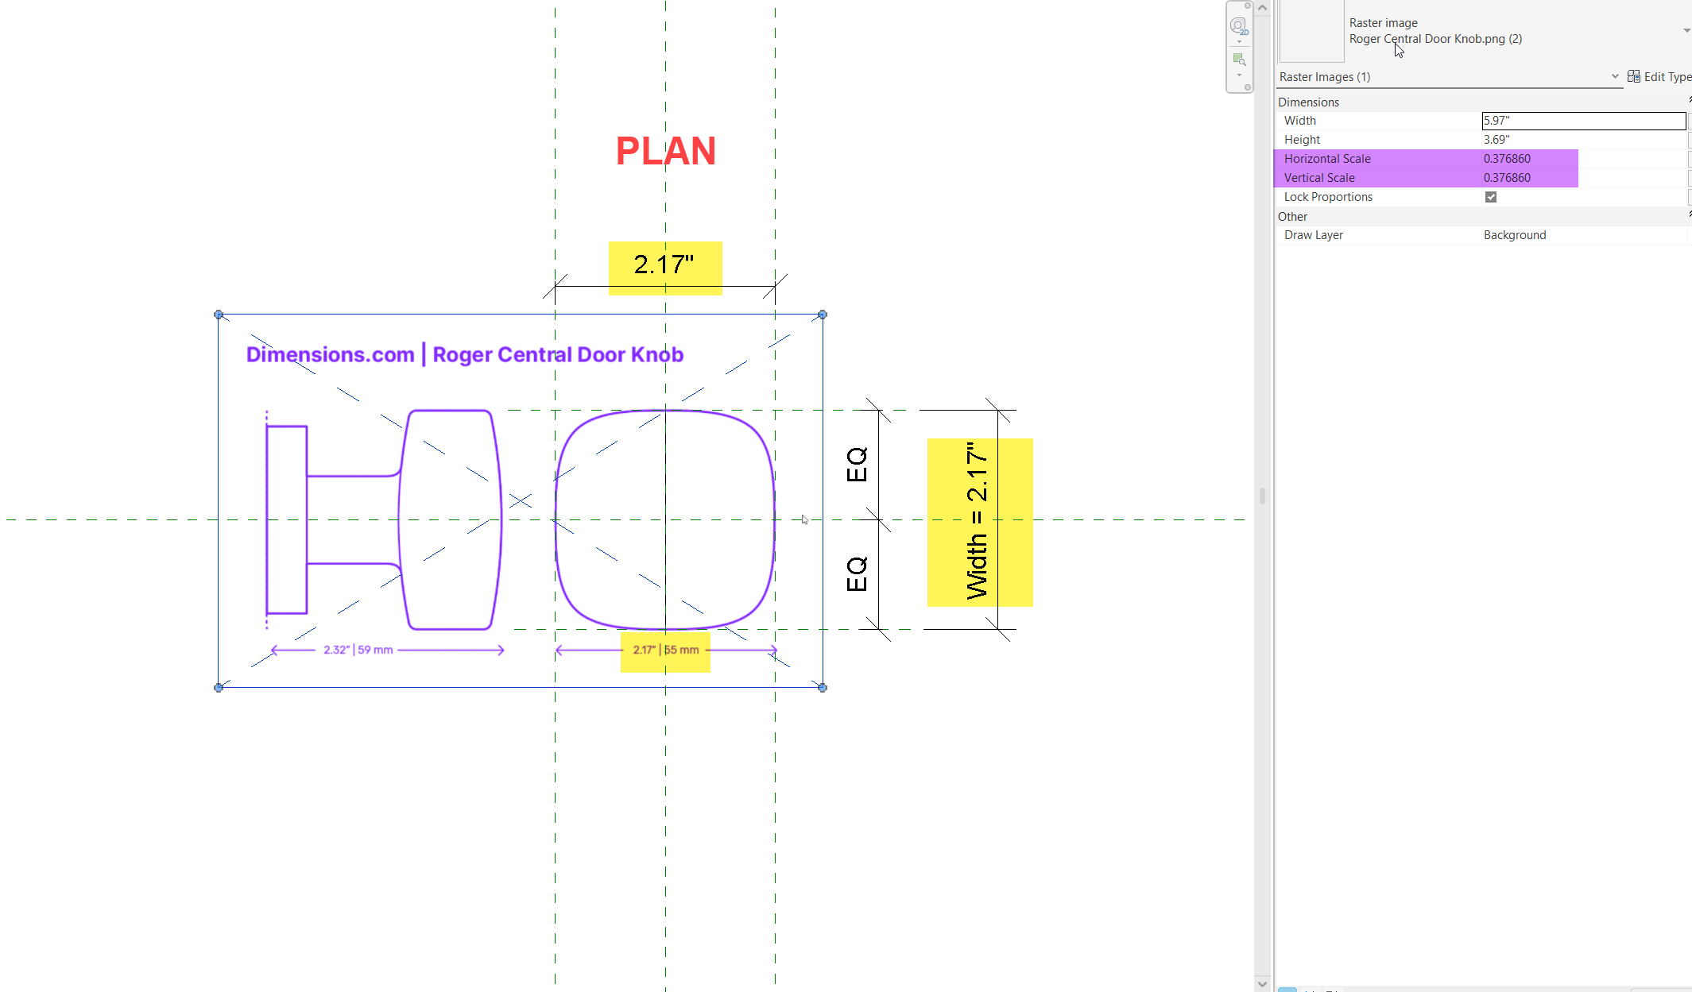Open the 2D steering wheel navigation tool
Screen dimensions: 1692x992
(1238, 26)
